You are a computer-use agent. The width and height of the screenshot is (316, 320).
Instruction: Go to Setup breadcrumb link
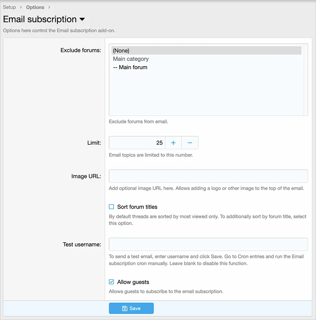tap(9, 7)
